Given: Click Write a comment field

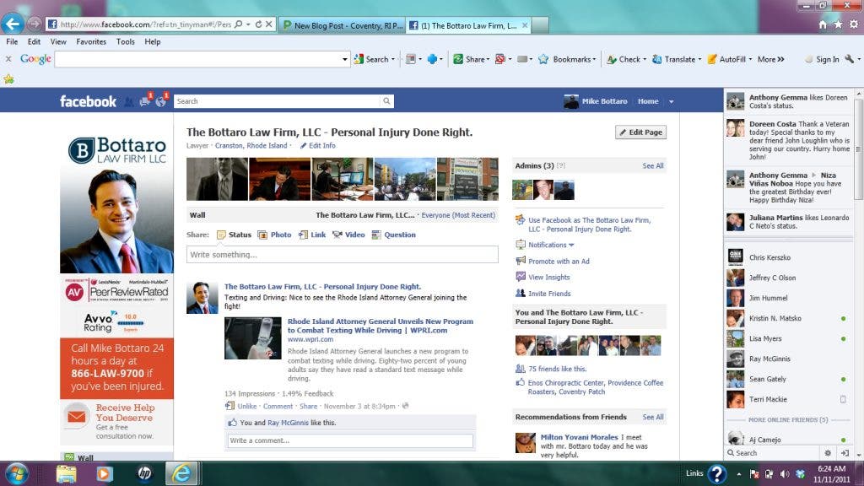Looking at the screenshot, I should point(350,440).
